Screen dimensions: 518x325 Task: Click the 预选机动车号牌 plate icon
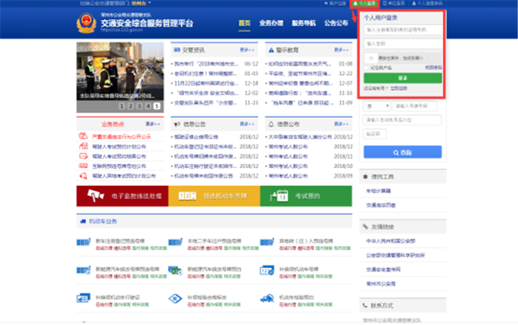point(187,196)
